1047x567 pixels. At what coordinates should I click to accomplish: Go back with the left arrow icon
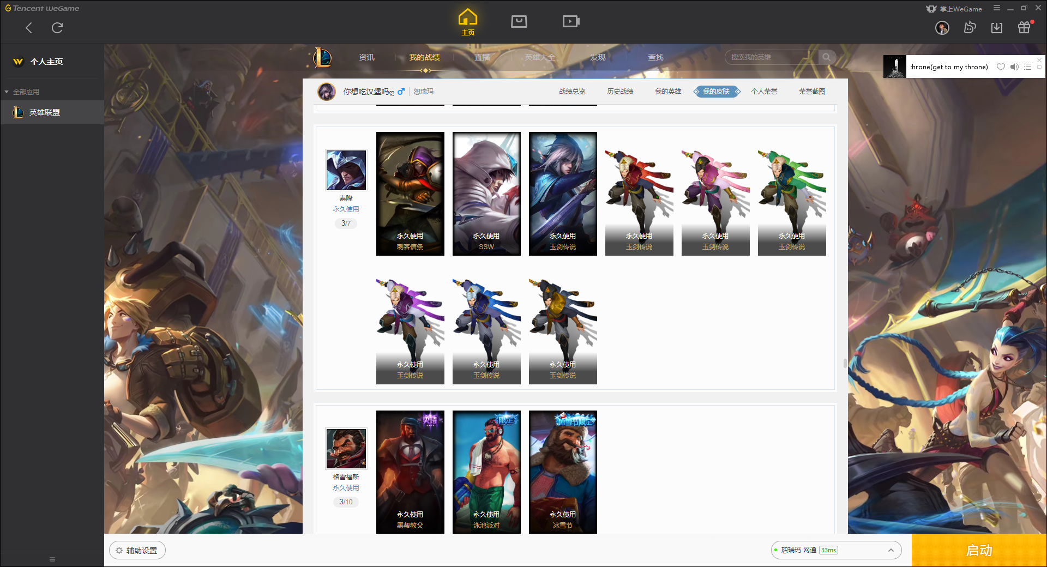29,28
